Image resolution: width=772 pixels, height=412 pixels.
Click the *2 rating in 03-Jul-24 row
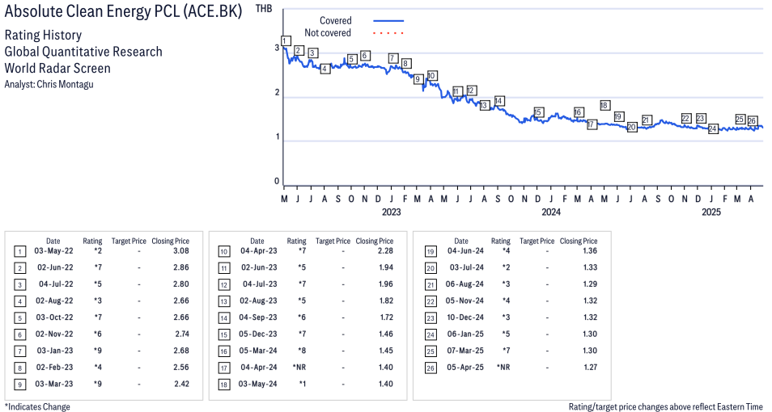pos(506,267)
